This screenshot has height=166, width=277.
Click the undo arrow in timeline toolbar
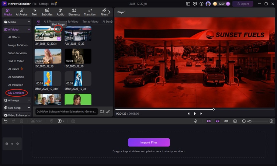tap(6, 121)
